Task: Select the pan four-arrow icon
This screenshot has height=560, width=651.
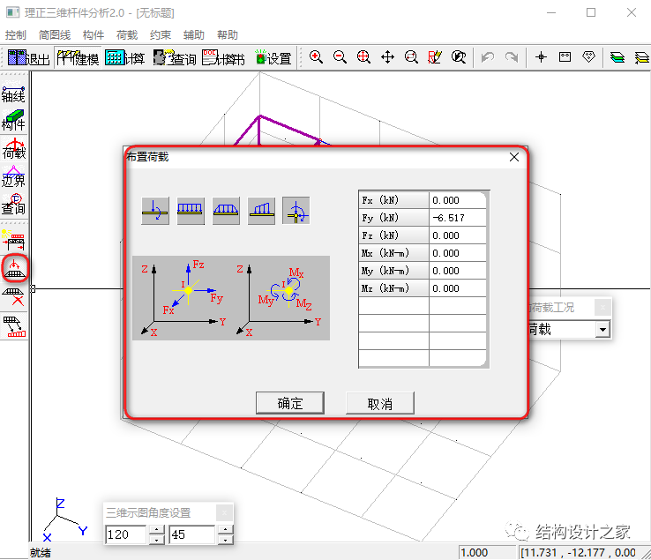Action: point(387,56)
